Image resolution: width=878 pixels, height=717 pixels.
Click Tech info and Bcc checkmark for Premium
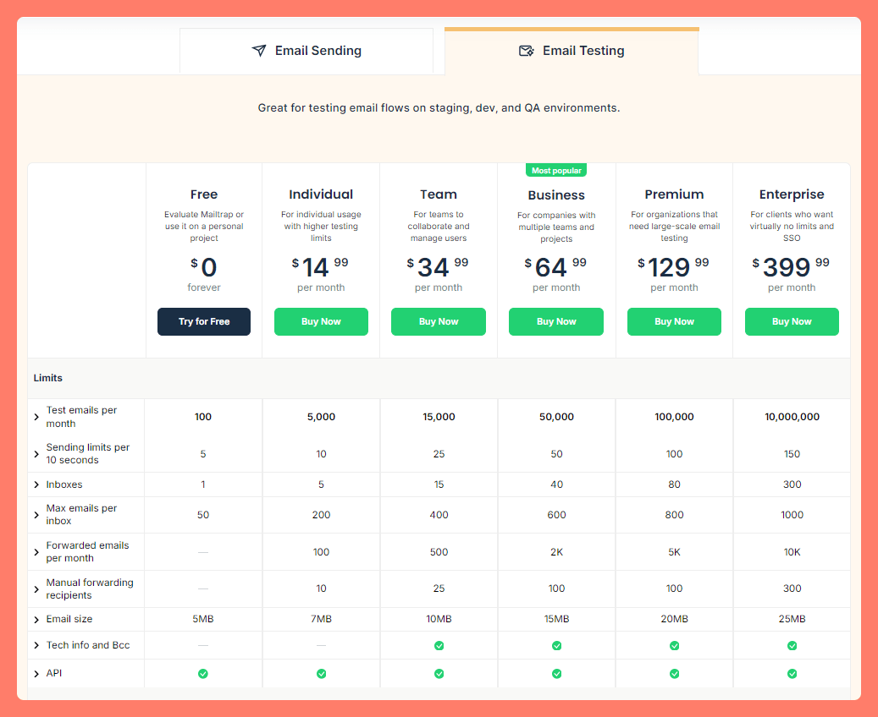pos(675,646)
